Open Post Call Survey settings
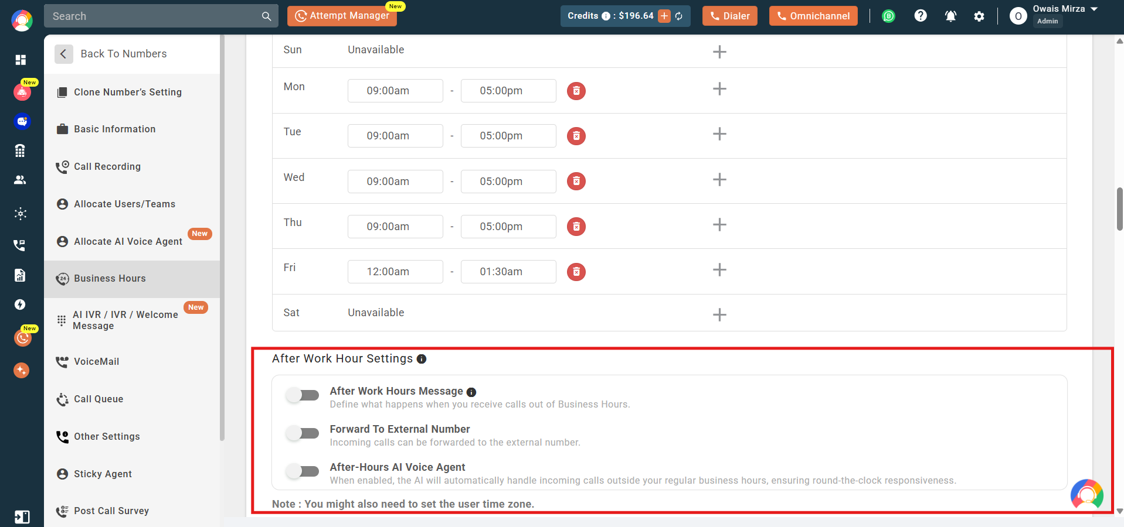This screenshot has width=1124, height=527. [x=132, y=511]
